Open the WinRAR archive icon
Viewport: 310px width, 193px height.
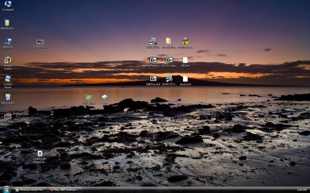[185, 43]
